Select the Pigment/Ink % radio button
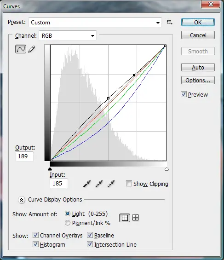Screen dimensions: 224x260 68,223
